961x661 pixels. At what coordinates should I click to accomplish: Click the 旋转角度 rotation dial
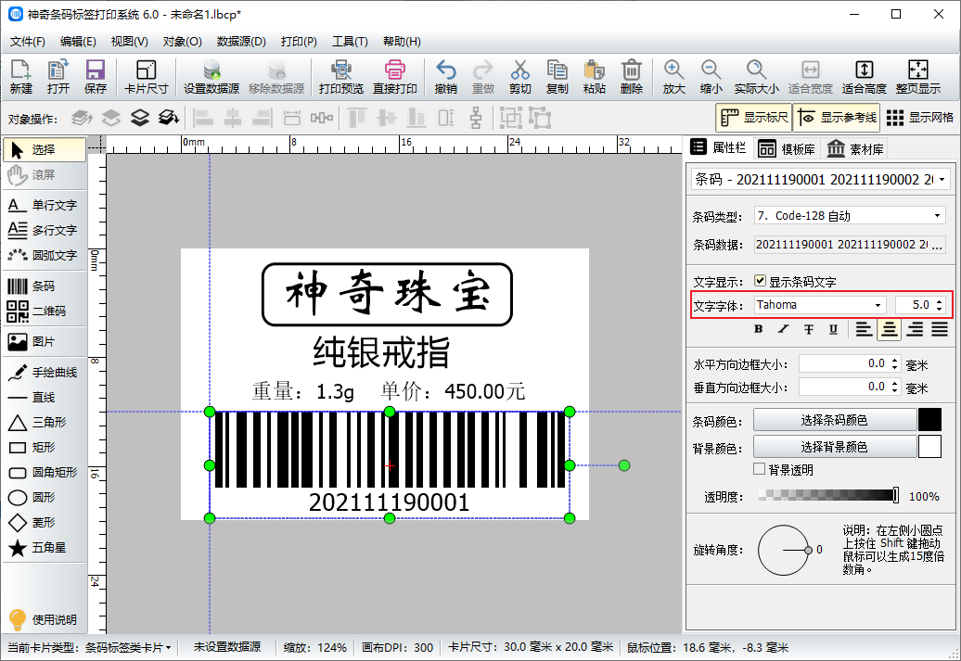point(783,550)
